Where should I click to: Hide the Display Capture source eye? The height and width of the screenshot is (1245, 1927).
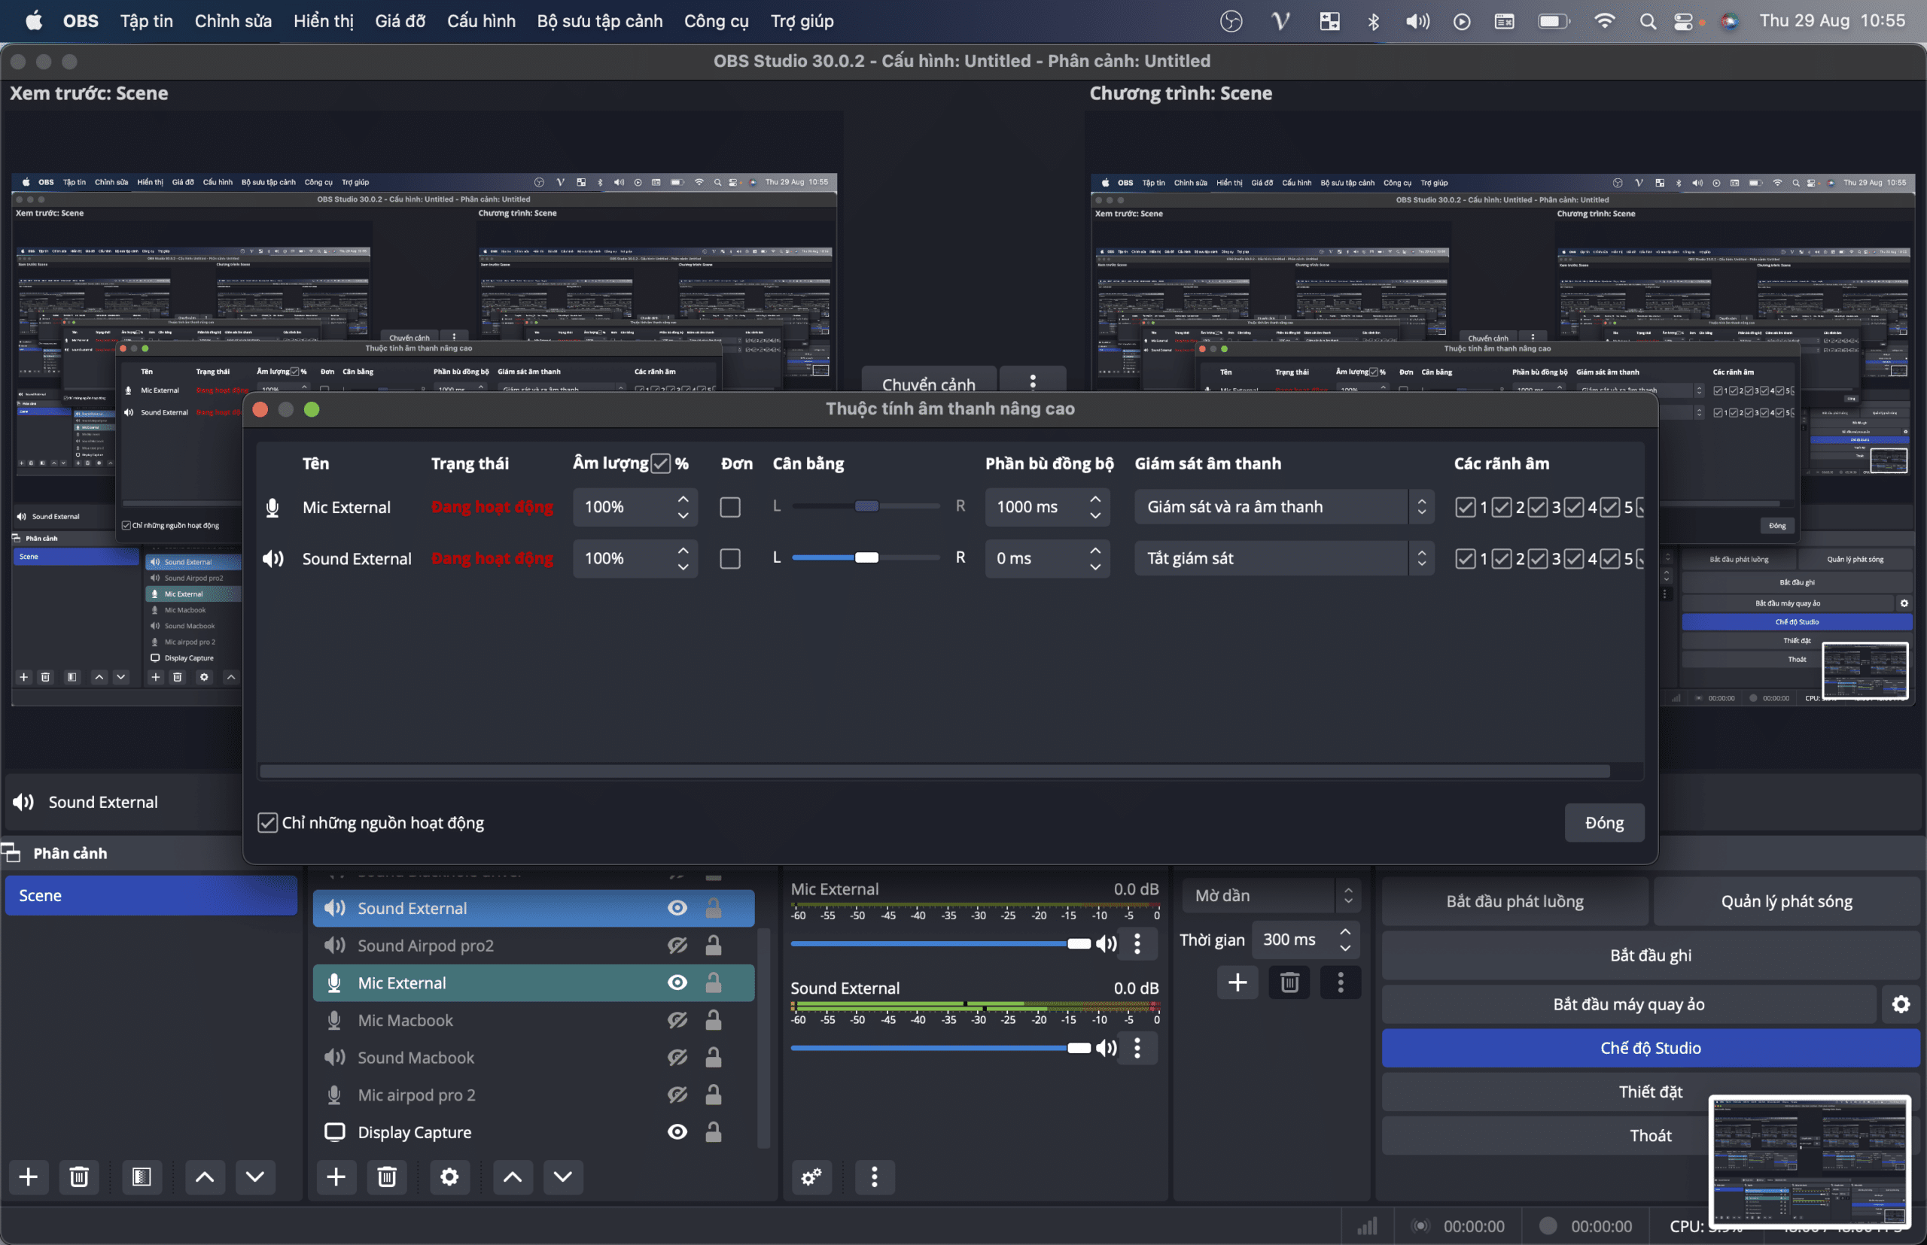(x=677, y=1132)
